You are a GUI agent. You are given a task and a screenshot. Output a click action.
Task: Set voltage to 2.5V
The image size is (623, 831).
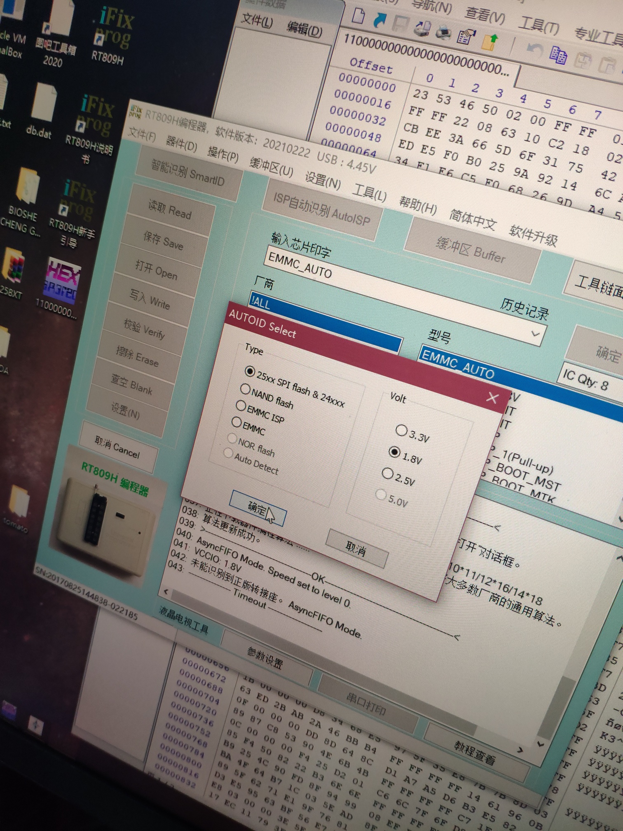pyautogui.click(x=387, y=473)
